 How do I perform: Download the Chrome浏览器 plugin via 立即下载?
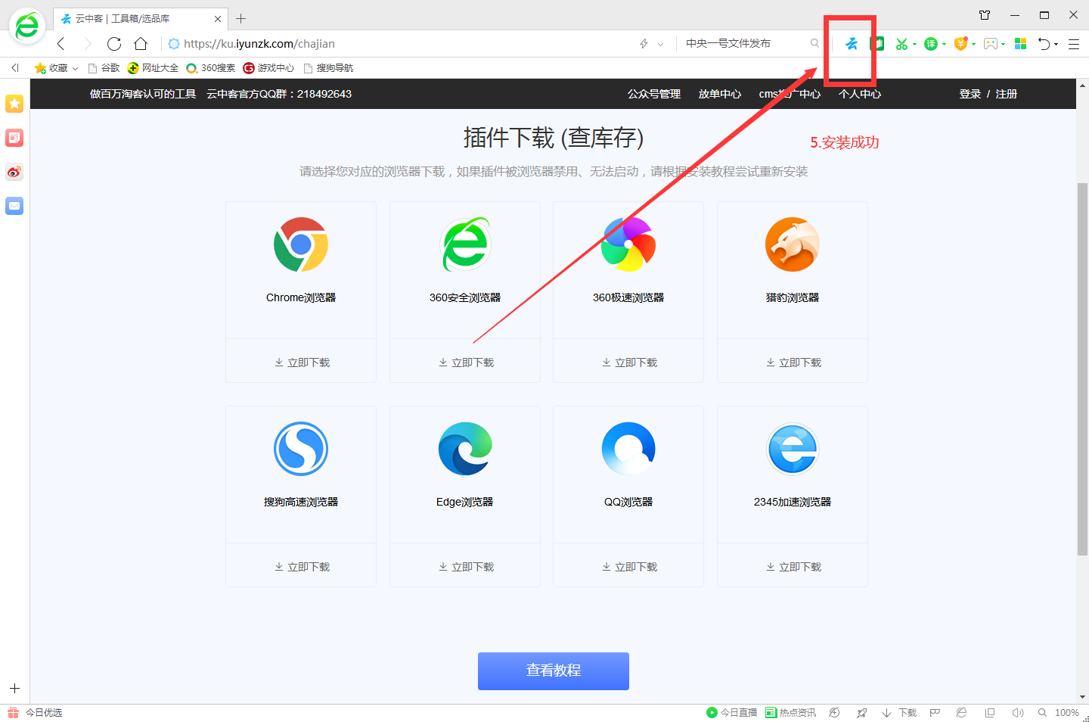[x=301, y=362]
